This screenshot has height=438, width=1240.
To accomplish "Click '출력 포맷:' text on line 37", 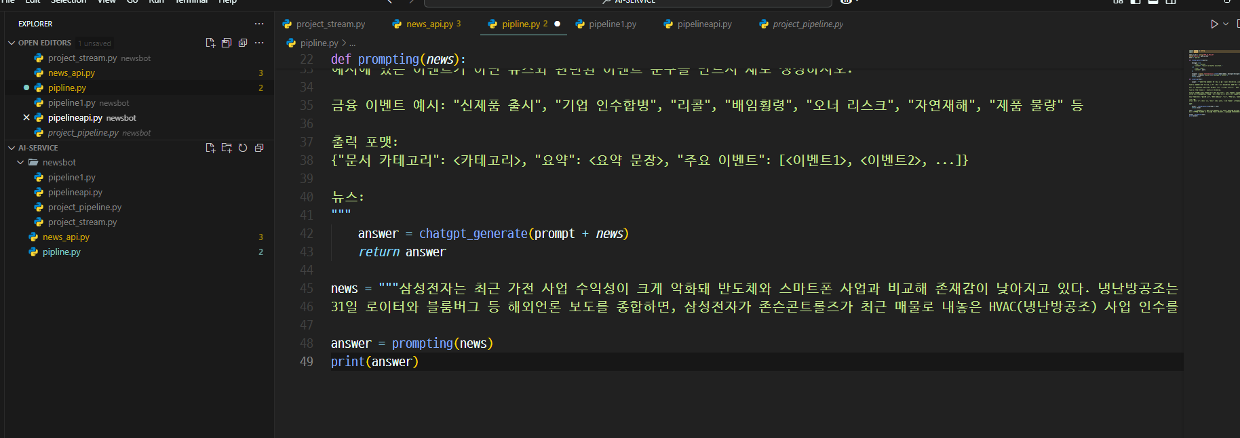I will (x=364, y=142).
